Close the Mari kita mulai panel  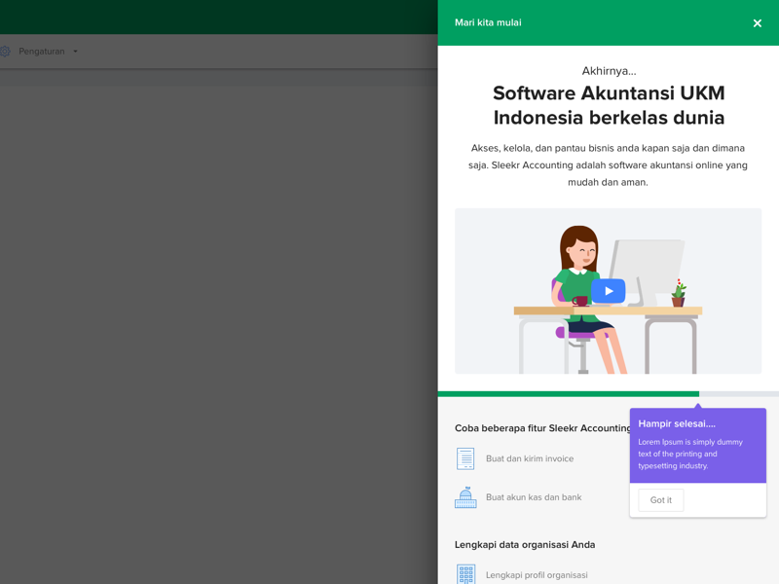tap(757, 23)
